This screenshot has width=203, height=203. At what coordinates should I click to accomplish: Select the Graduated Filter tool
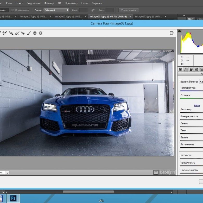point(35,33)
